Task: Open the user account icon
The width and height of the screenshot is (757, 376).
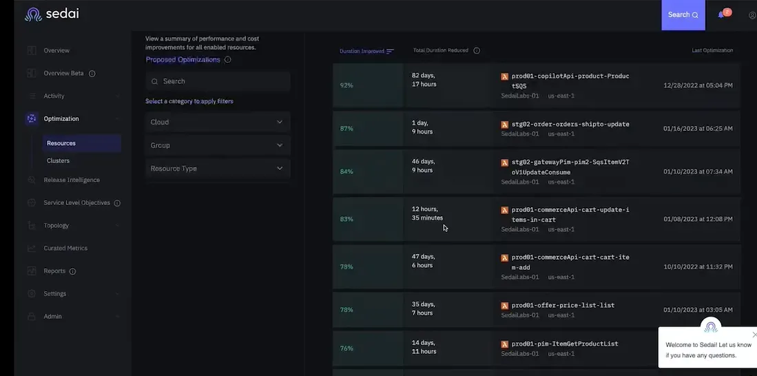Action: (x=752, y=15)
